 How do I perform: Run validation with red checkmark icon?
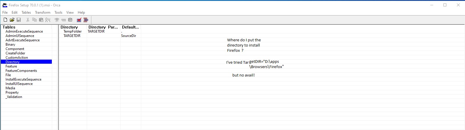coord(79,20)
